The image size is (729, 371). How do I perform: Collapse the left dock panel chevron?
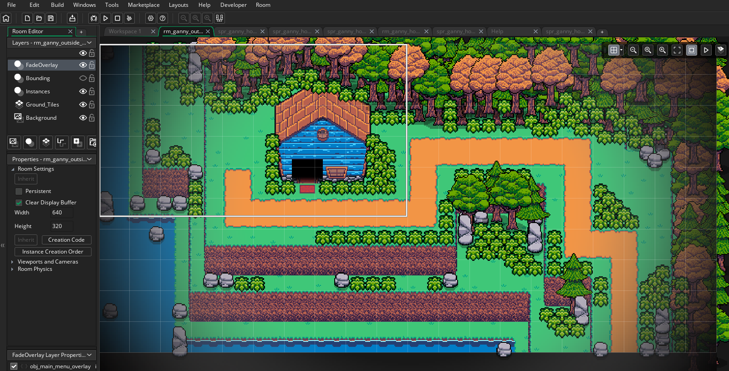(3, 245)
